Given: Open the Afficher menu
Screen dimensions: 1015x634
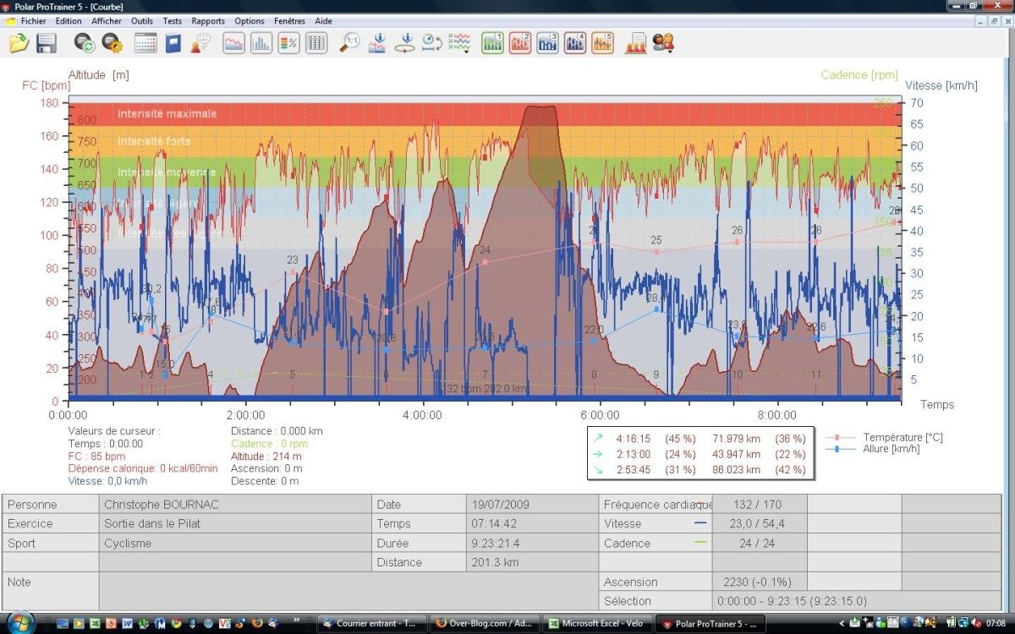Looking at the screenshot, I should [x=107, y=21].
